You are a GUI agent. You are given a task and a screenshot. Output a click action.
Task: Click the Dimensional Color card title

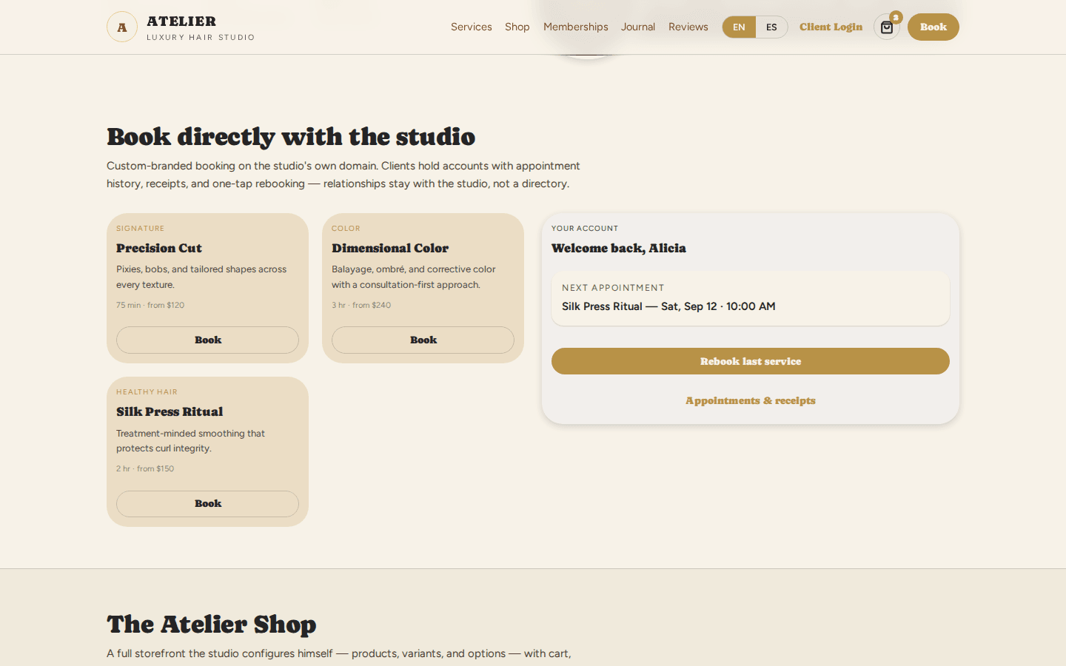tap(390, 248)
